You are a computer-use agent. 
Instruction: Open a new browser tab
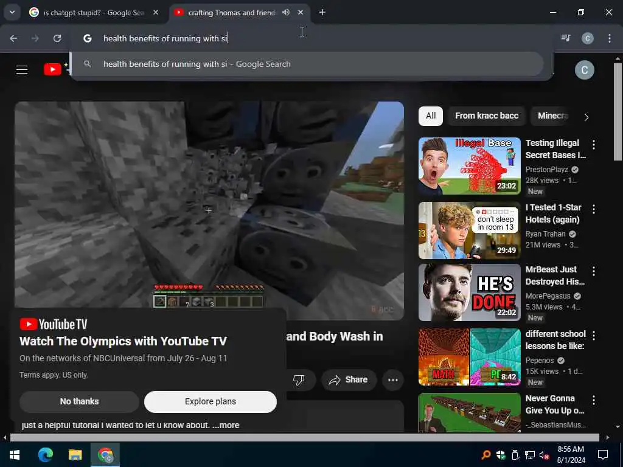click(x=322, y=13)
